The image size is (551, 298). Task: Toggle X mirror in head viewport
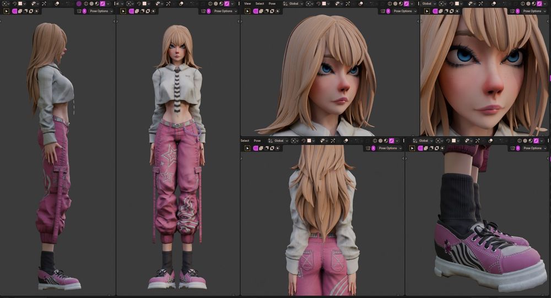point(388,11)
